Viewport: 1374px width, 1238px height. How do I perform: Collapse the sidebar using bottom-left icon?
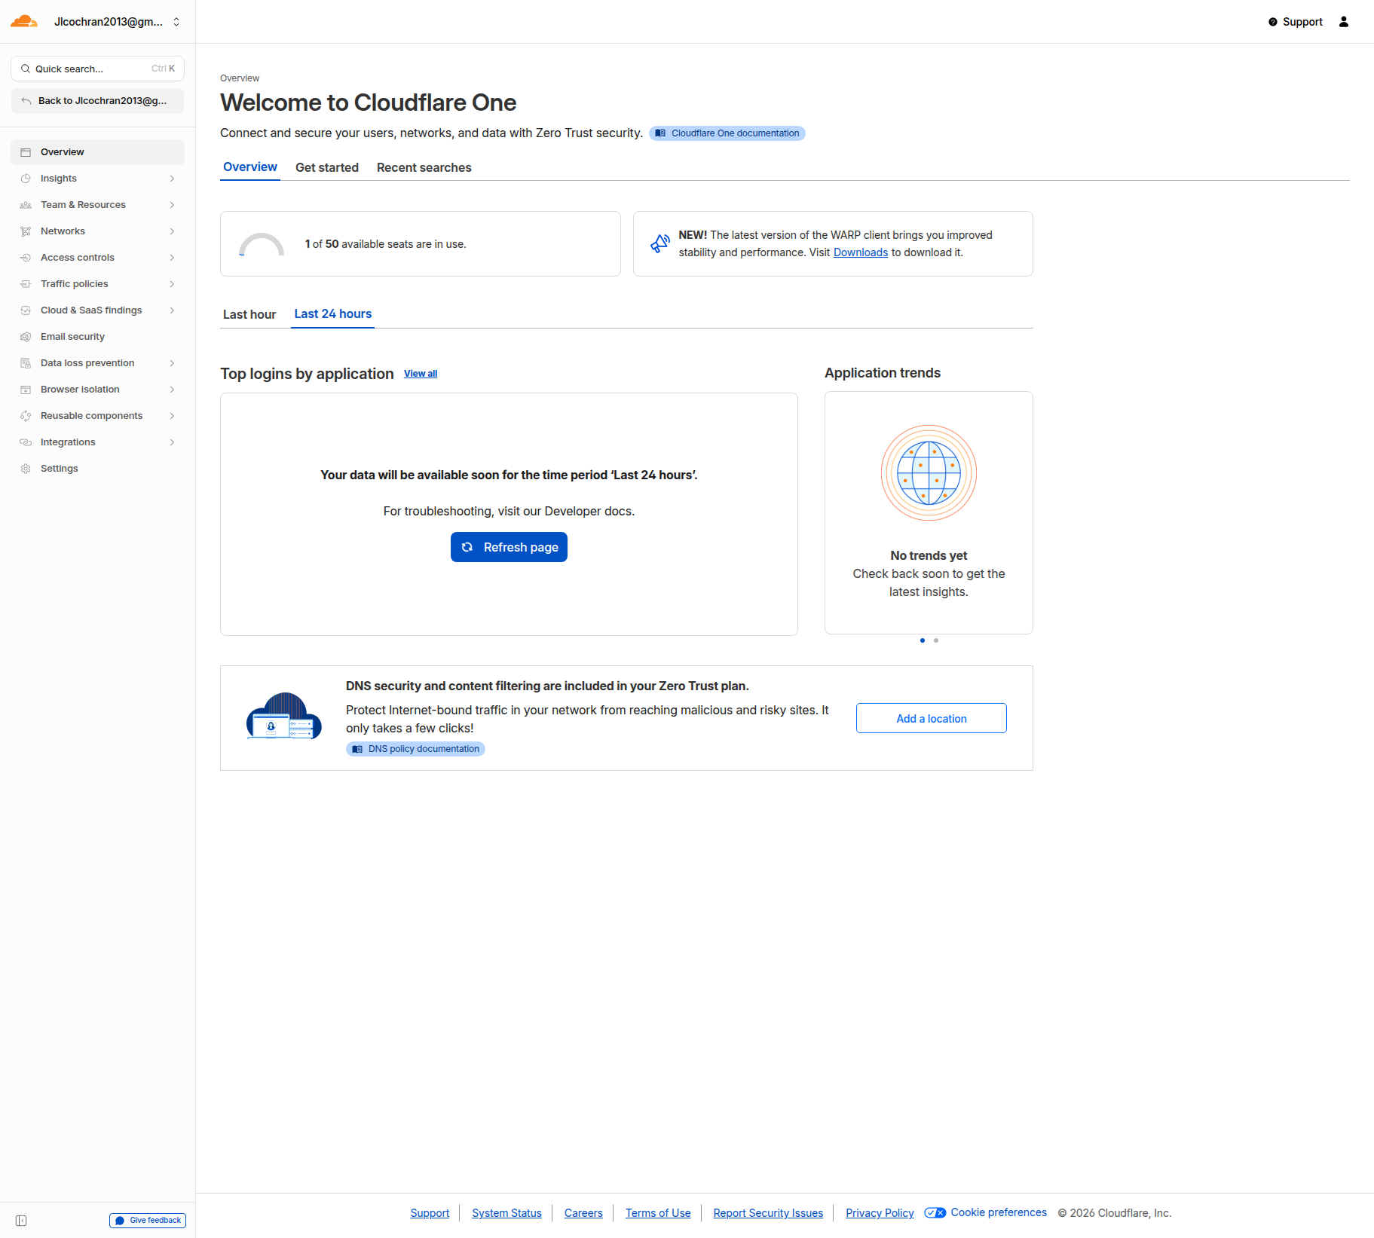21,1219
